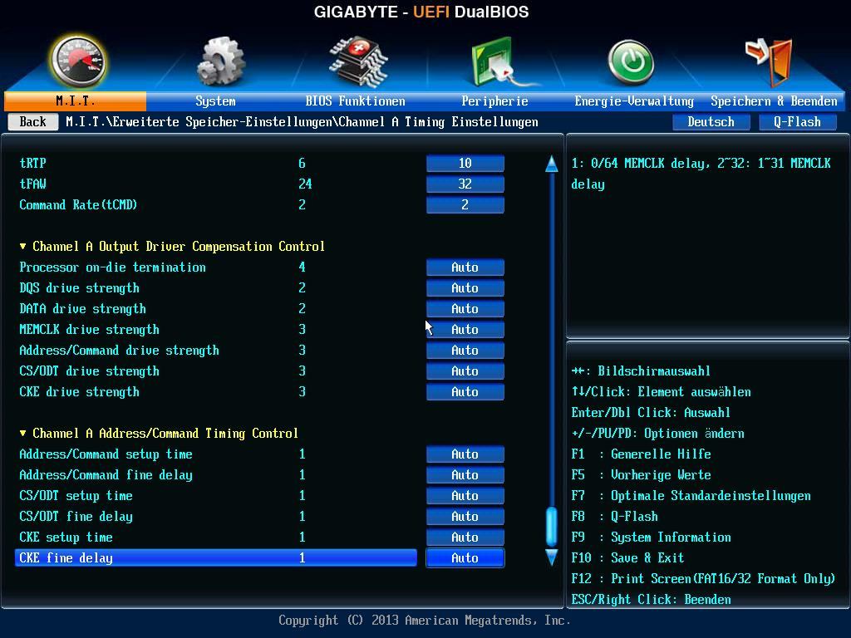Open DATA drive strength Auto field
851x638 pixels.
click(x=465, y=309)
